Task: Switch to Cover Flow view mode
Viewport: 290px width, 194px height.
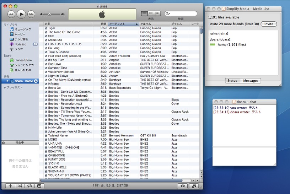Action: coord(157,13)
